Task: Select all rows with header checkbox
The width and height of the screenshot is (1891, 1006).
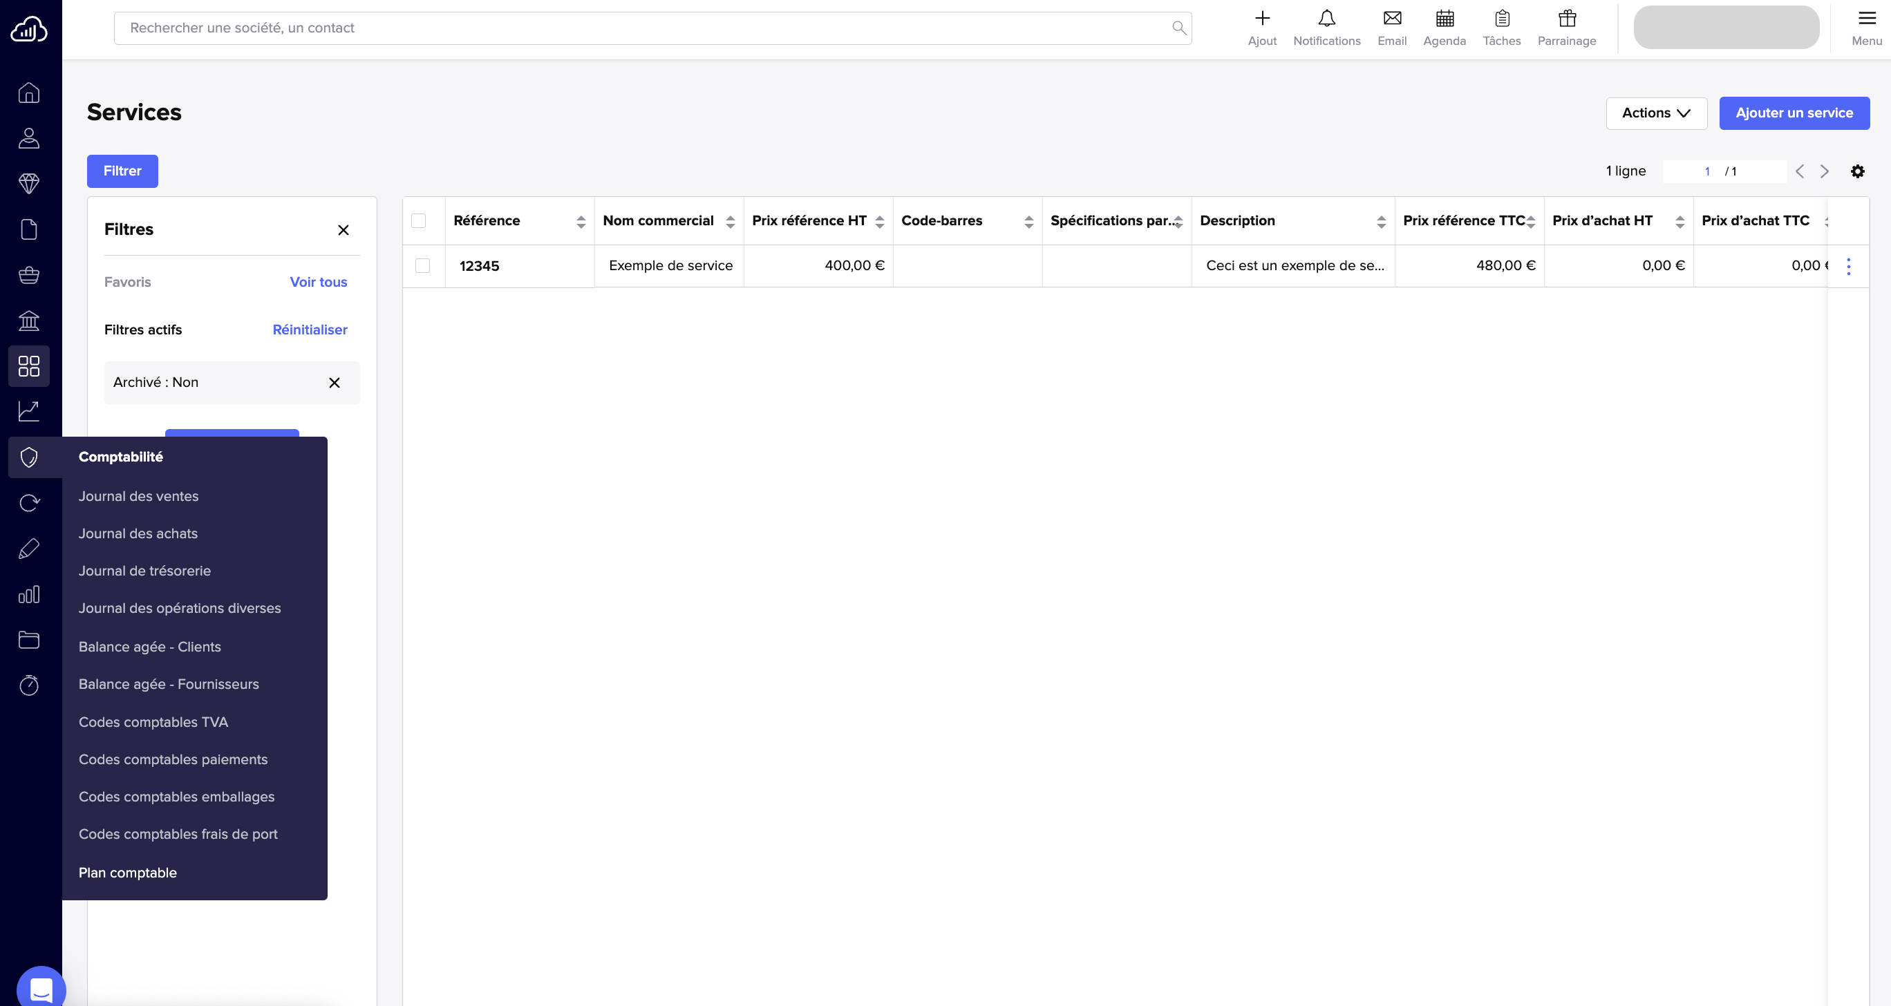Action: coord(418,221)
